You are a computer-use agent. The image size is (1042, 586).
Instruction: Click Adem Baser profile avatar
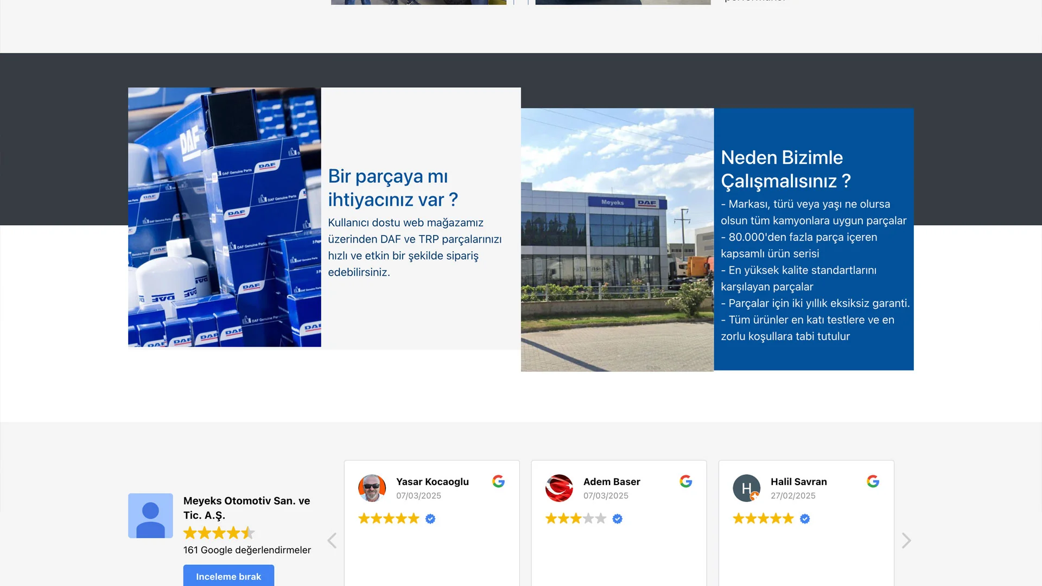pos(559,488)
